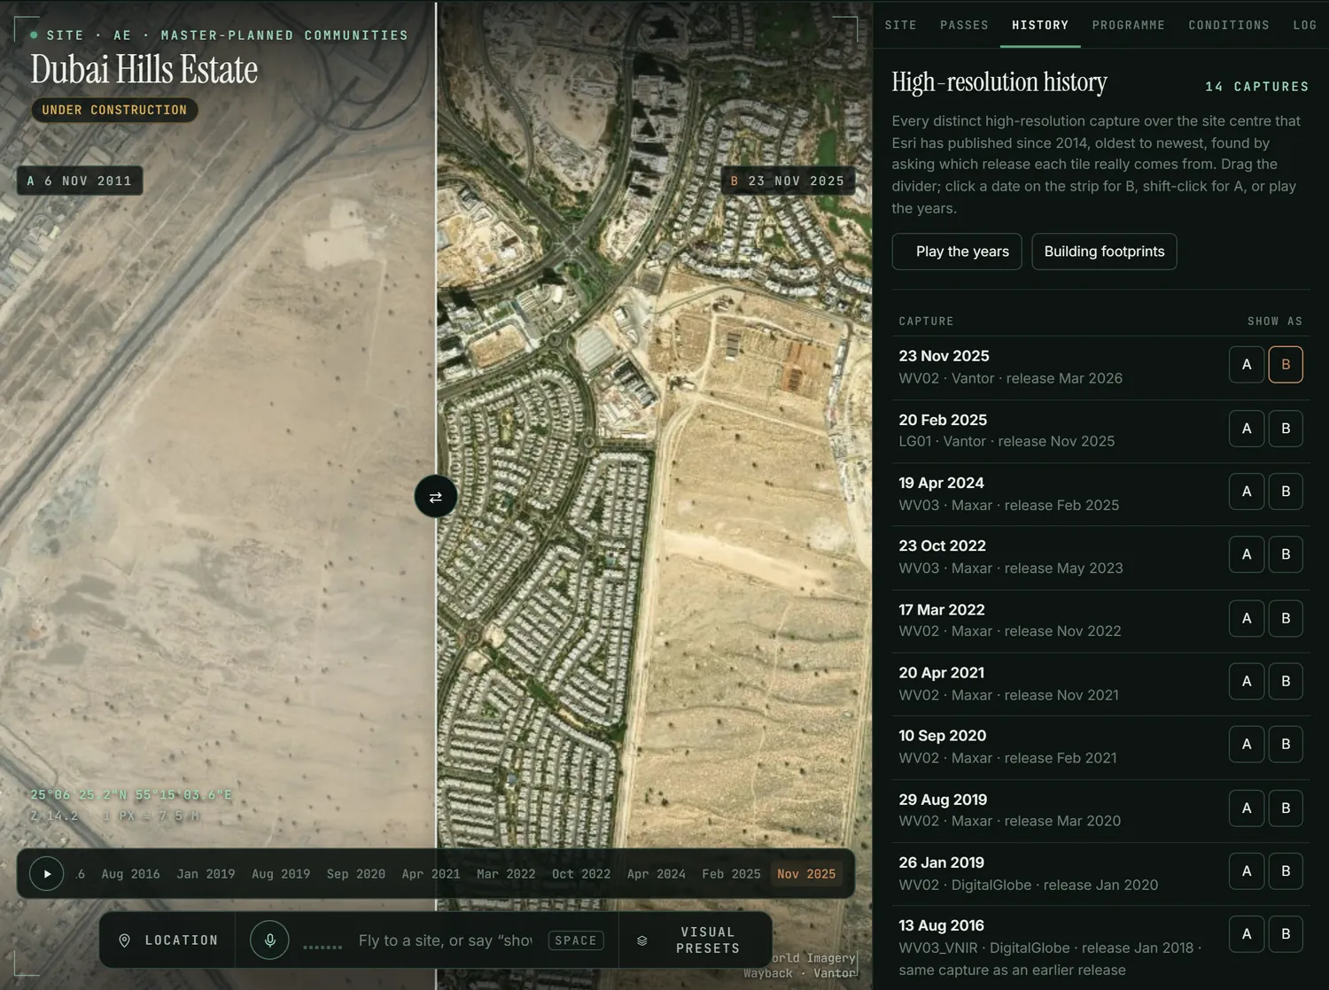
Task: Select Nov 2025 on the timeline strip
Action: (806, 874)
